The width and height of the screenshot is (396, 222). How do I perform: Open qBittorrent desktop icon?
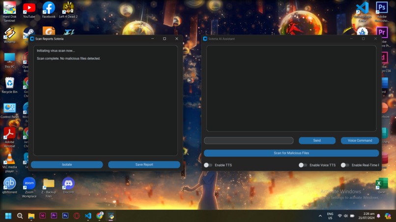click(9, 186)
